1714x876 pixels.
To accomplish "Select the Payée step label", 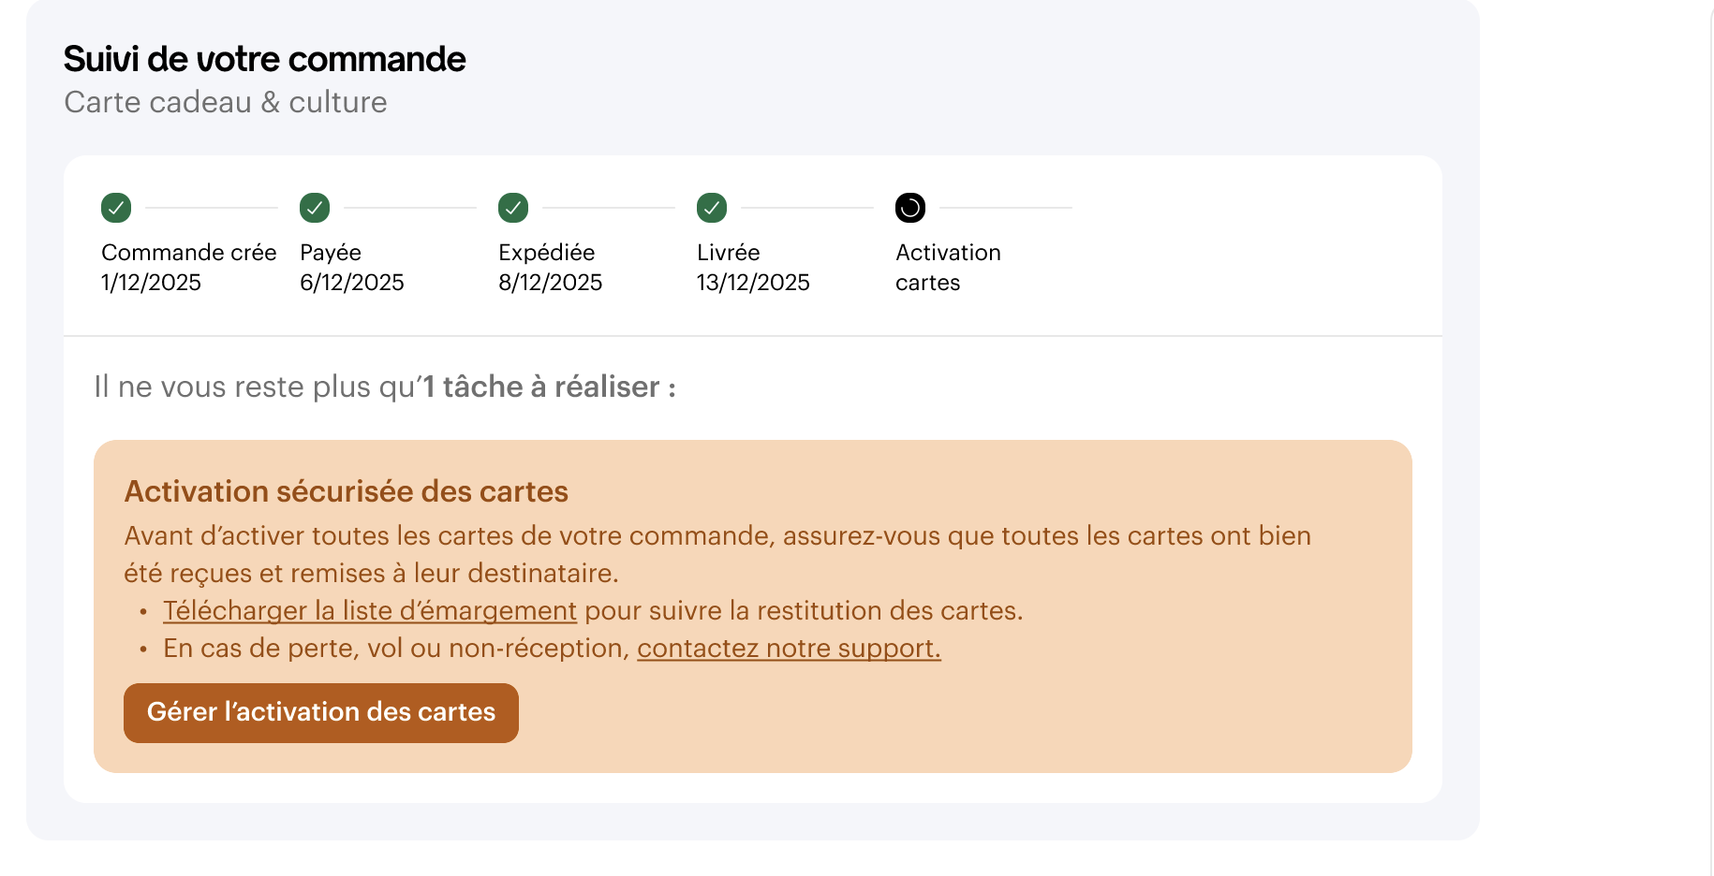I will [x=331, y=253].
